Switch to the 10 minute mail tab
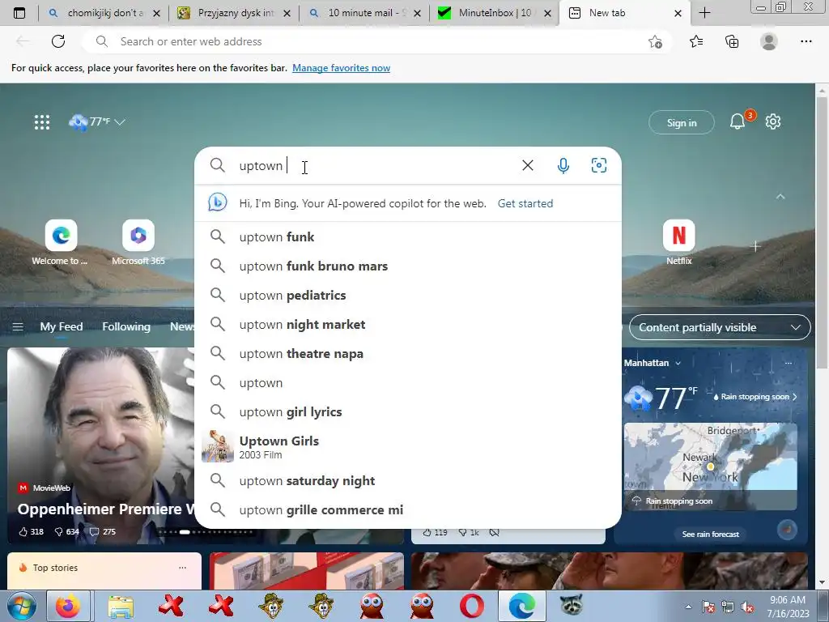 364,13
